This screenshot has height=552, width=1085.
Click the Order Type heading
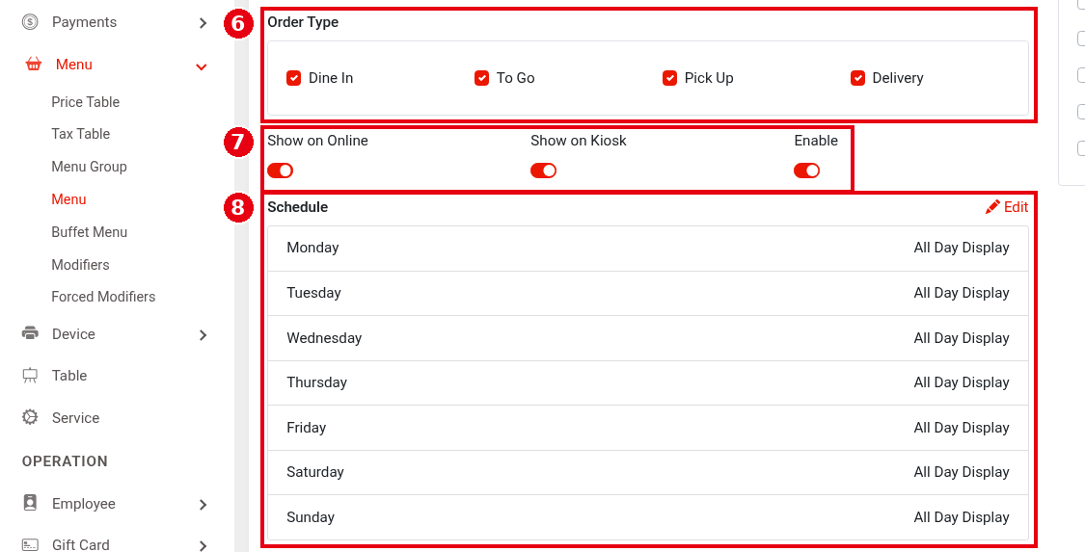[x=303, y=22]
